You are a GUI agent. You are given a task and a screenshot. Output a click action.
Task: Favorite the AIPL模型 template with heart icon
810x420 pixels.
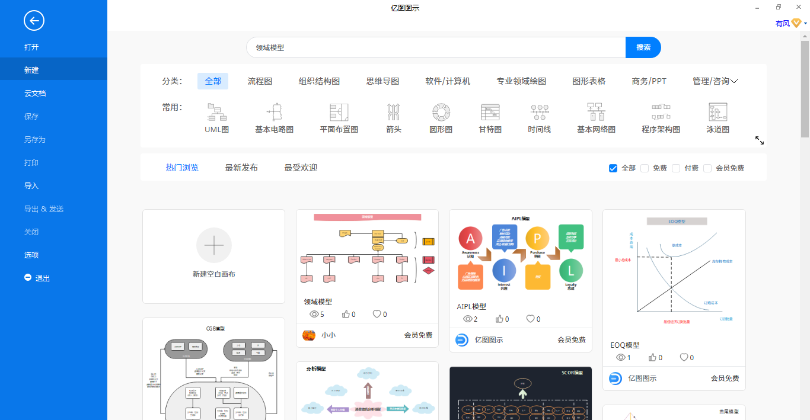pos(530,319)
